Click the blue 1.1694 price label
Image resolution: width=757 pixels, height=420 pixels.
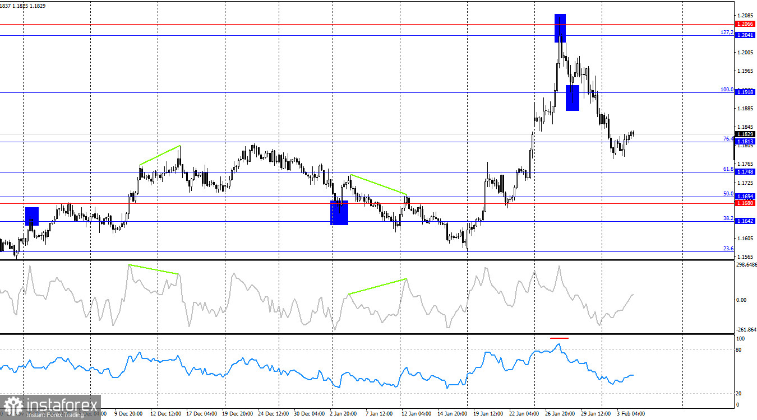click(745, 197)
